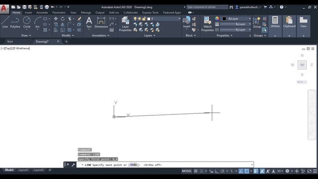Select the Text tool
The height and width of the screenshot is (179, 318).
(x=89, y=22)
